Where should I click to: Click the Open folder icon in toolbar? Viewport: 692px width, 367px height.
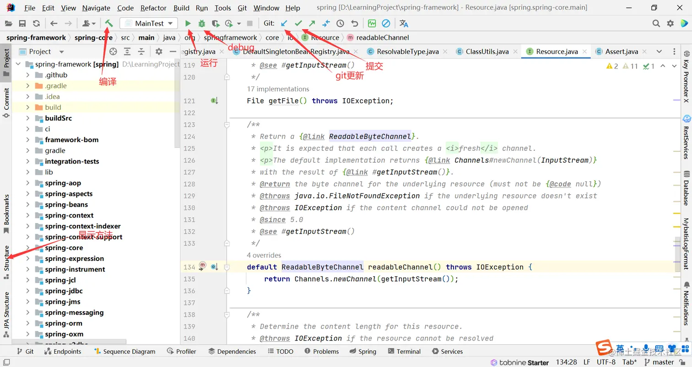tap(8, 23)
